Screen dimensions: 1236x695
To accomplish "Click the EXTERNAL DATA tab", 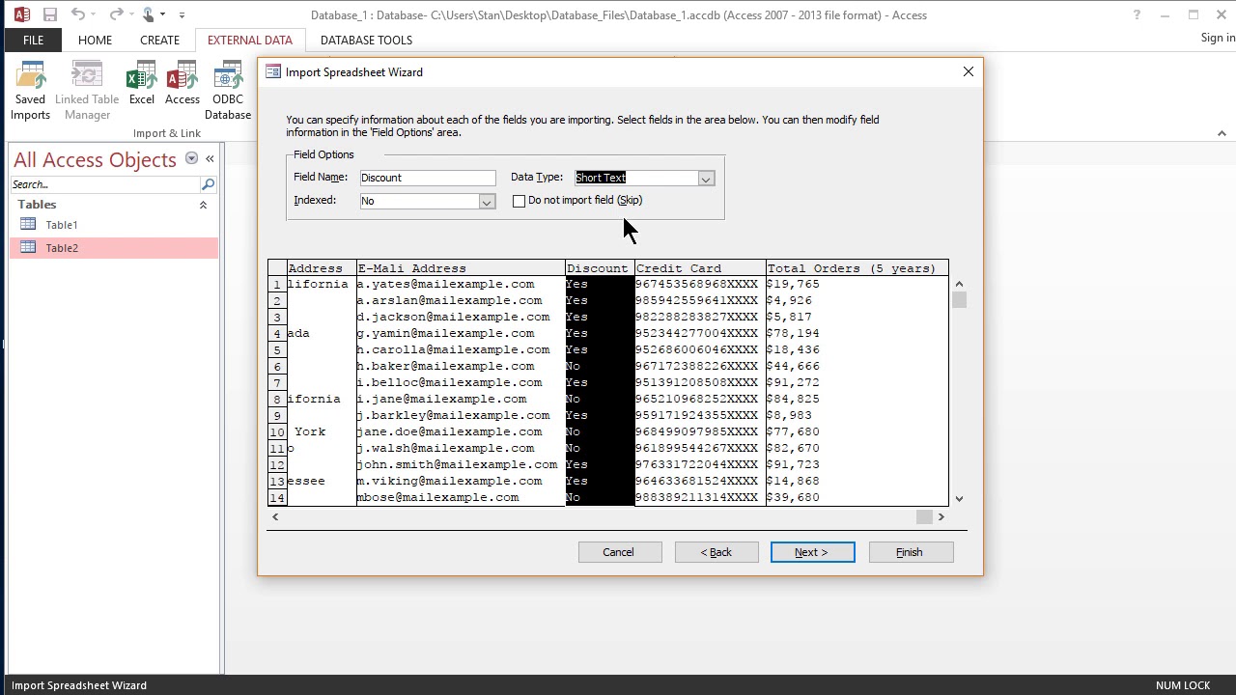I will [249, 41].
